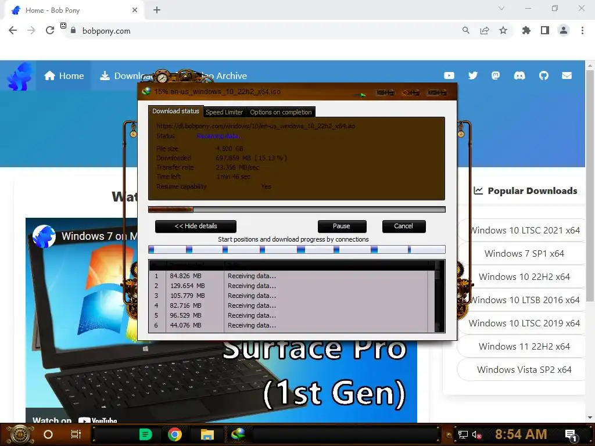Screen dimensions: 595x446
Task: Open Windows 7 SP1 x64 link
Action: pyautogui.click(x=525, y=253)
